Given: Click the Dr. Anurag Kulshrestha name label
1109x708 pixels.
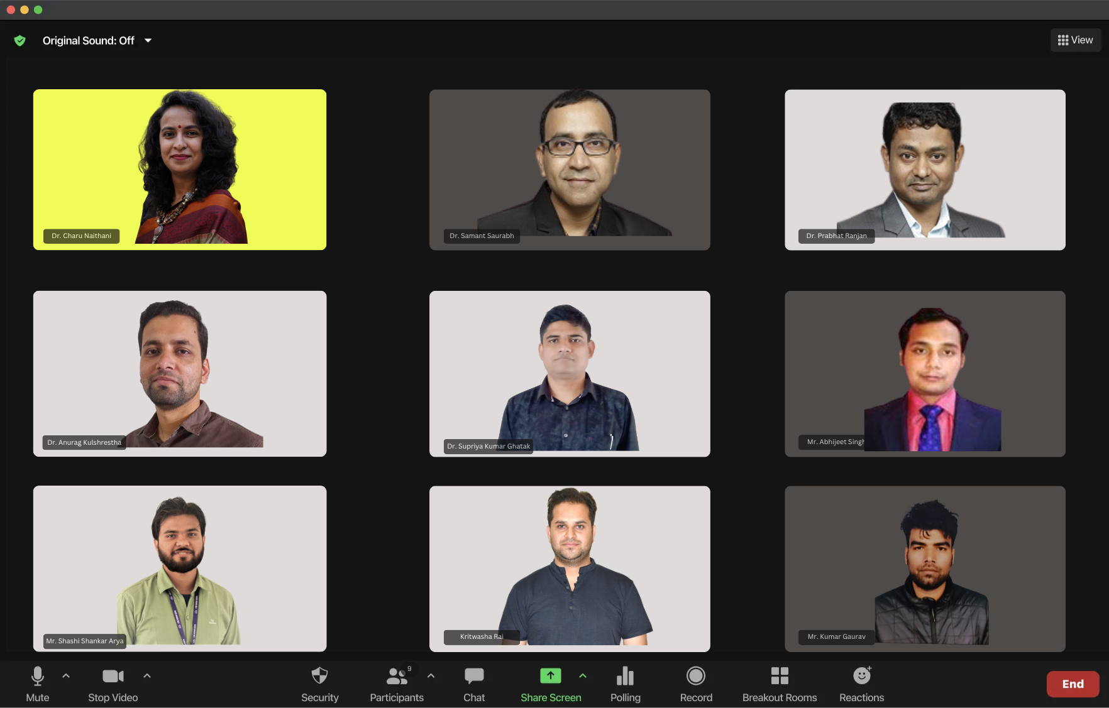Looking at the screenshot, I should pyautogui.click(x=84, y=442).
